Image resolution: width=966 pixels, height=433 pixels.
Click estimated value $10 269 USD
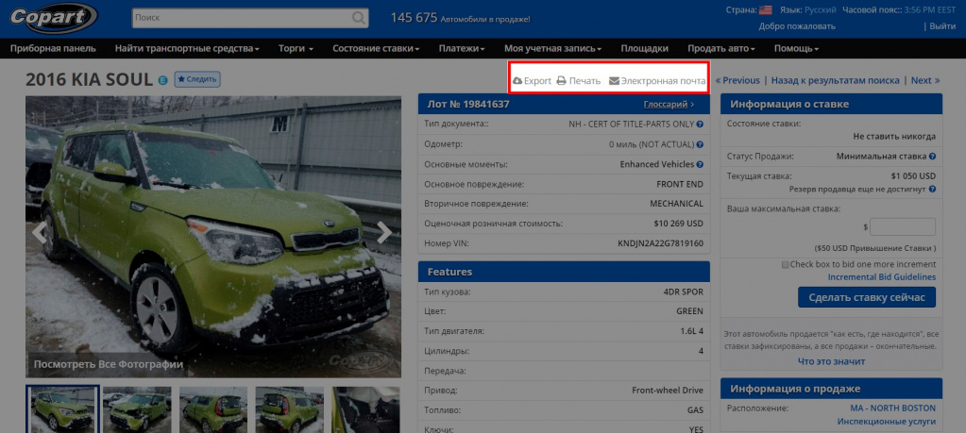tap(678, 224)
